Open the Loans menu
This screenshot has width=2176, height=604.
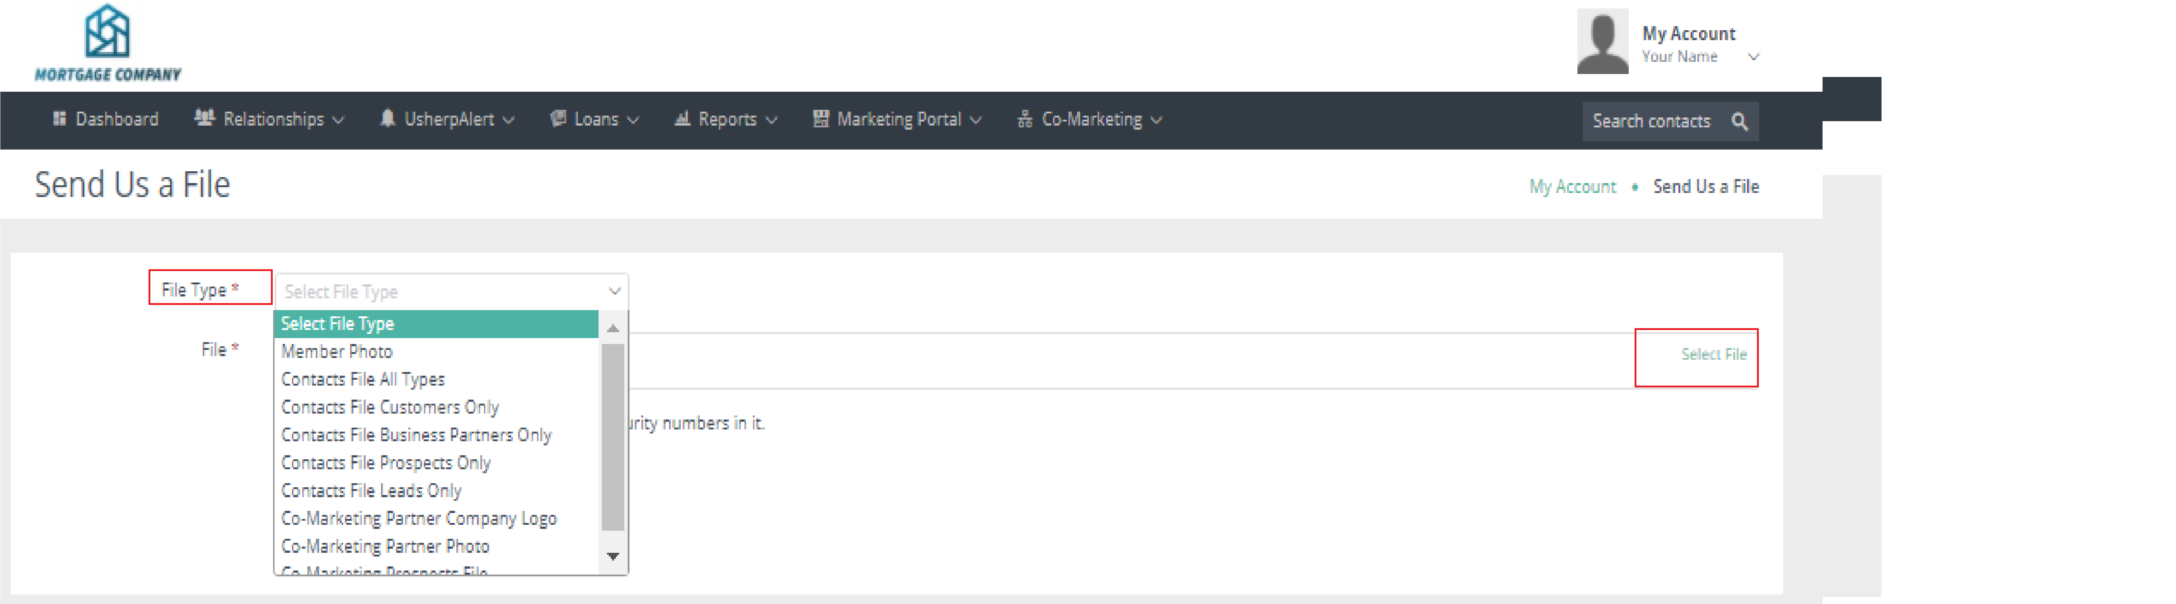595,120
